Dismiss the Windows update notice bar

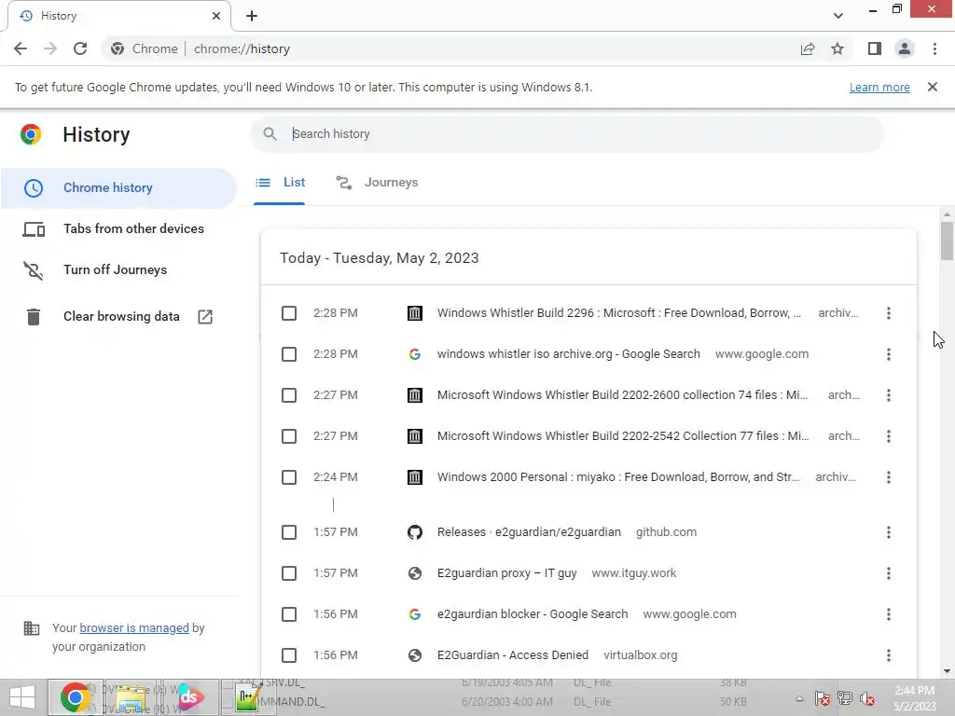933,87
